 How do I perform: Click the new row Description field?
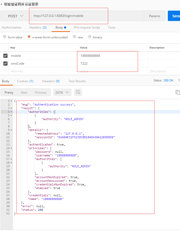164,71
